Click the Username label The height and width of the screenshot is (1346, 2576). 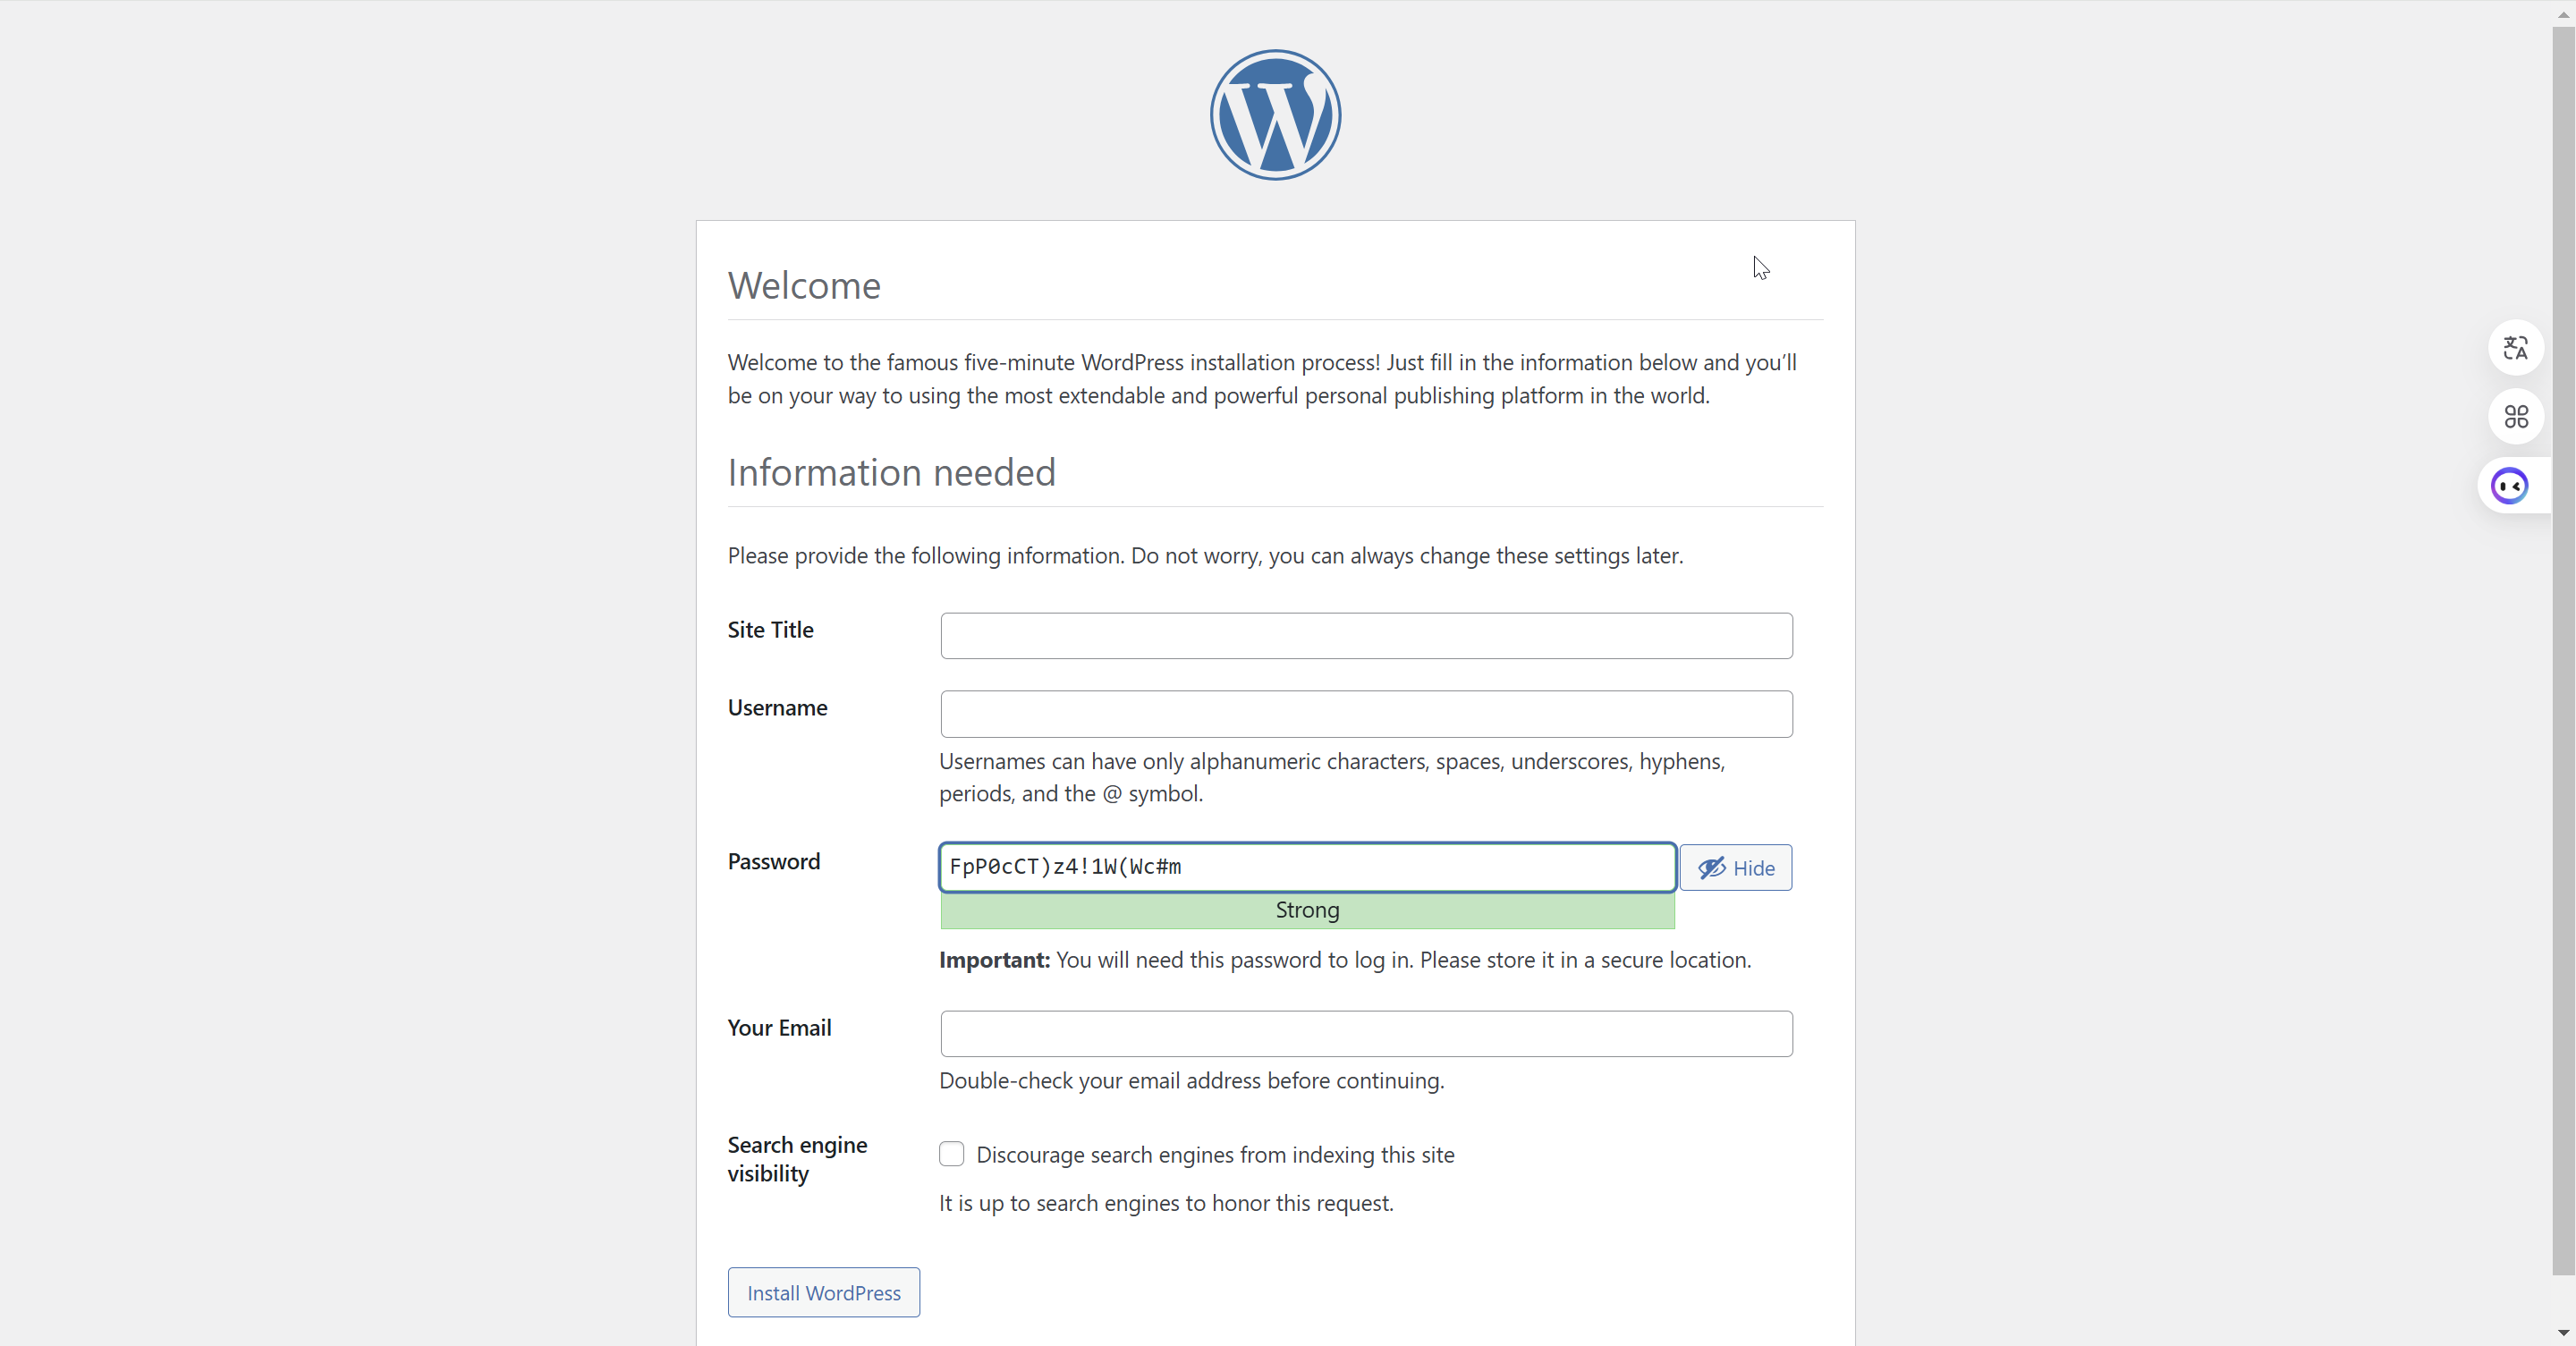(x=777, y=708)
